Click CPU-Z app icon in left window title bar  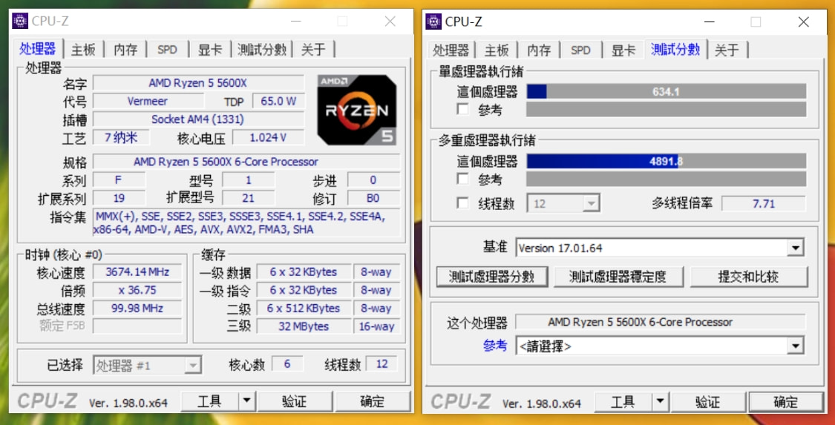click(x=20, y=22)
